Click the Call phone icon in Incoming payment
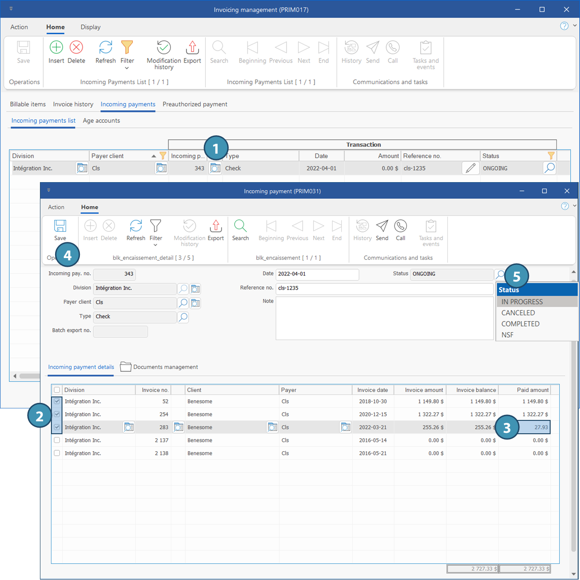The height and width of the screenshot is (580, 580). coord(400,226)
